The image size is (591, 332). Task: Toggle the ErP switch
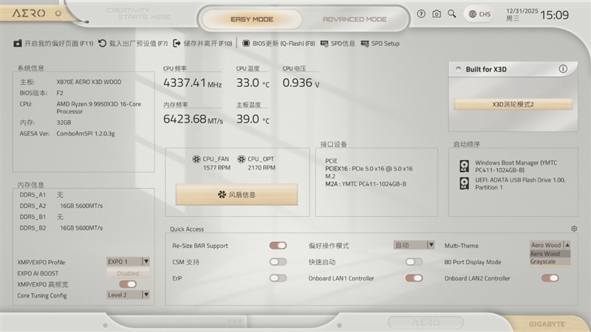[279, 278]
